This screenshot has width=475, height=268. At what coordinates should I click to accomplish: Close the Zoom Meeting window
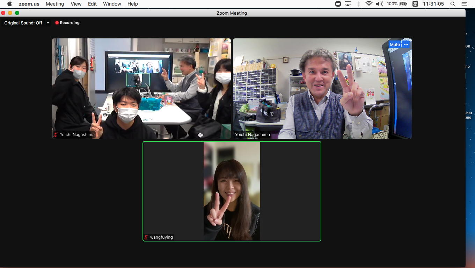3,13
